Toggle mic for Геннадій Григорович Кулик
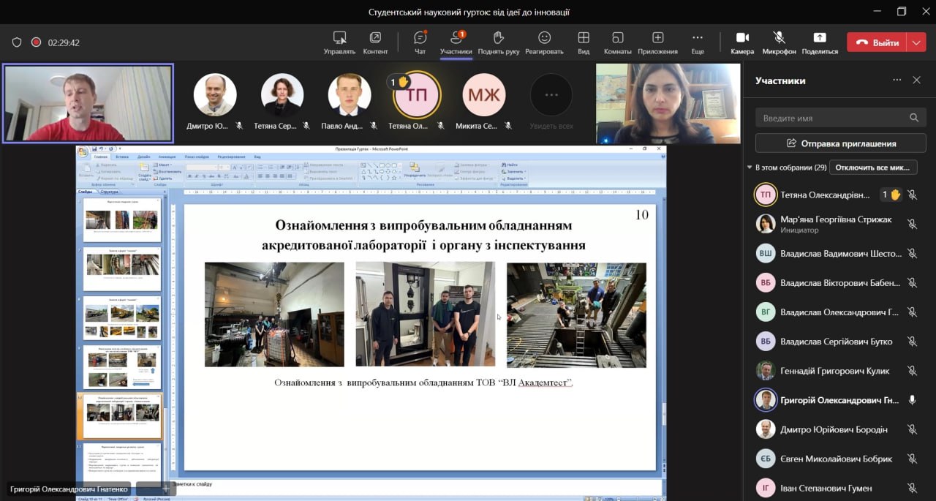Viewport: 936px width, 501px height. (912, 371)
